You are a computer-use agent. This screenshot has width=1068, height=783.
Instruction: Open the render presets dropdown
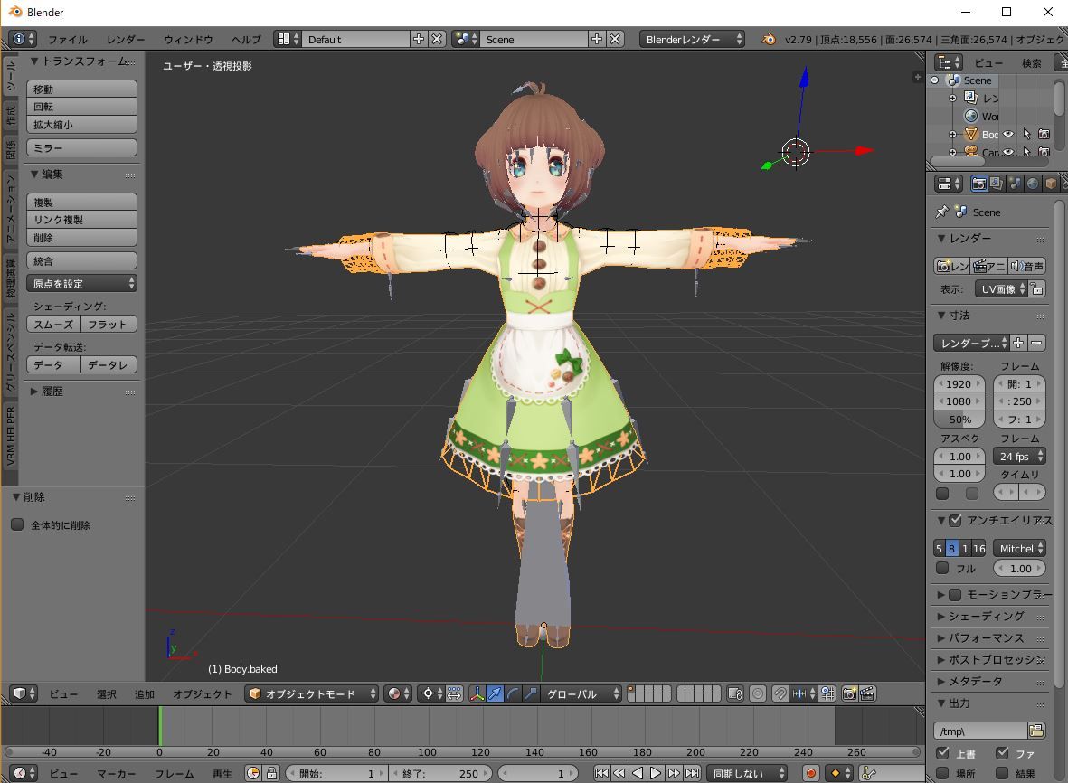(x=971, y=343)
